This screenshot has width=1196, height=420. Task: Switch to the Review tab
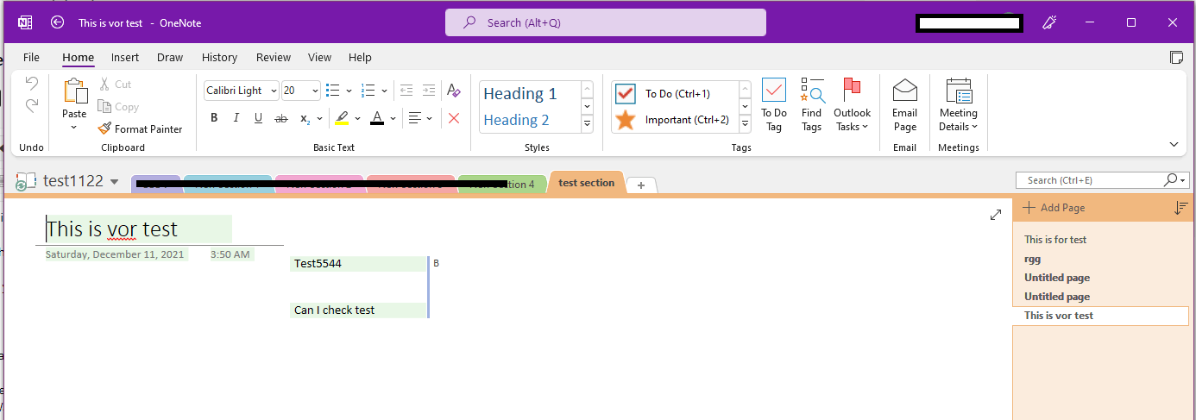coord(274,57)
